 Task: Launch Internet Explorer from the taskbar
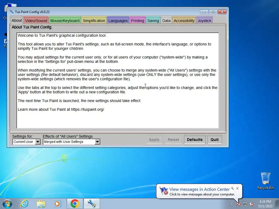(x=24, y=204)
